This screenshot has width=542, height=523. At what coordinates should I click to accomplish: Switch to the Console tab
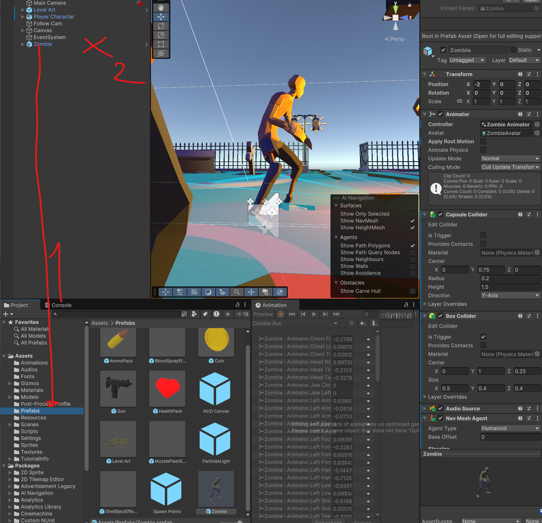pyautogui.click(x=59, y=305)
